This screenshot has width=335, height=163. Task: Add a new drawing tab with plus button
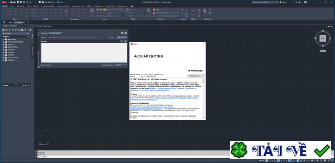tap(28, 22)
